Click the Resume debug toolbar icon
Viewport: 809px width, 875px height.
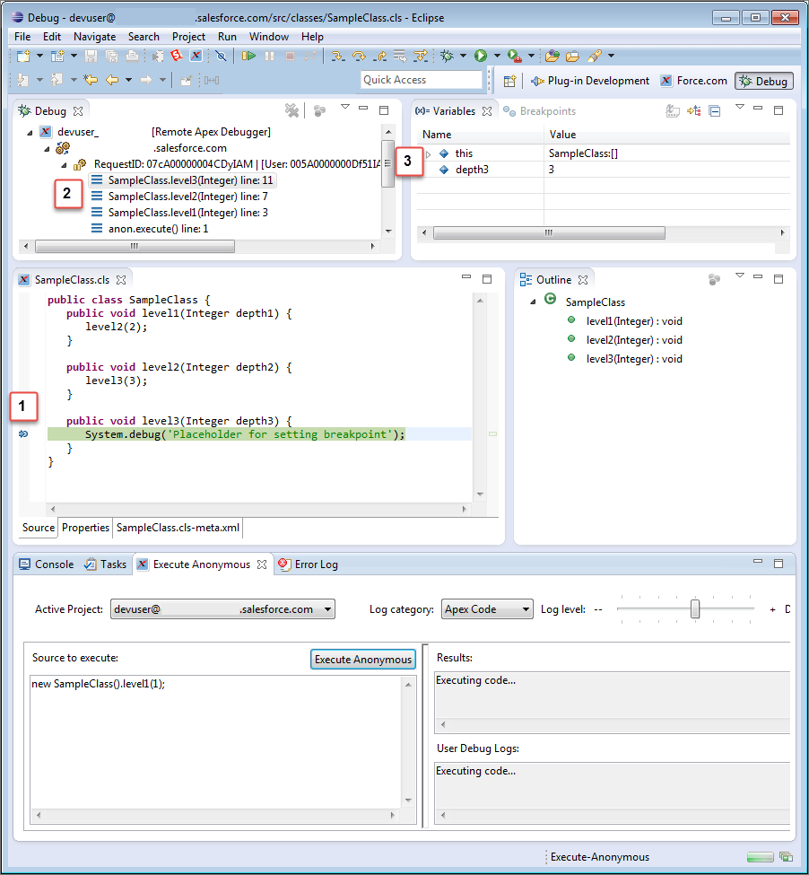click(x=248, y=56)
